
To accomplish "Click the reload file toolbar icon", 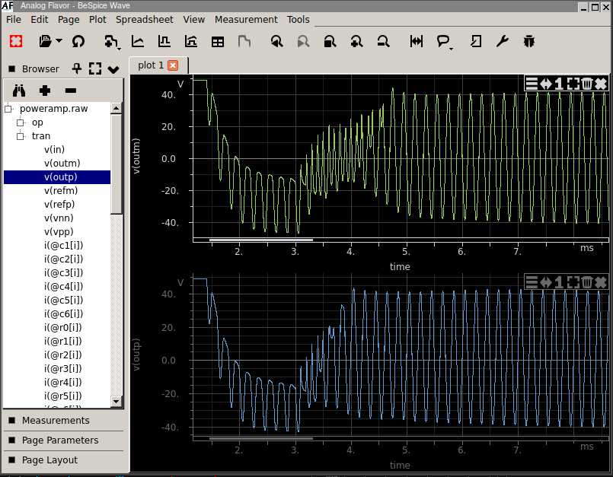I will pos(78,41).
